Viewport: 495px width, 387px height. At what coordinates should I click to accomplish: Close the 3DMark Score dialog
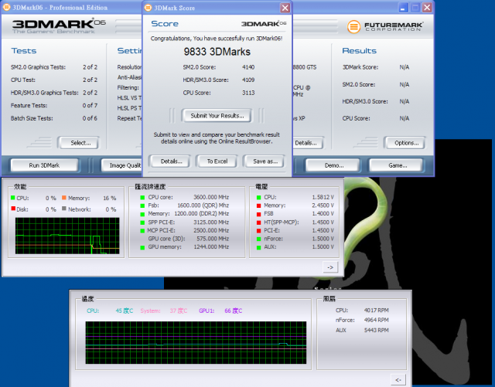(285, 8)
